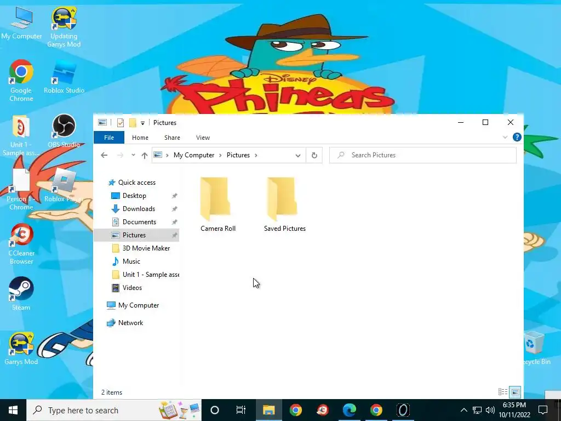
Task: Select Quick access in navigation pane
Action: 136,183
